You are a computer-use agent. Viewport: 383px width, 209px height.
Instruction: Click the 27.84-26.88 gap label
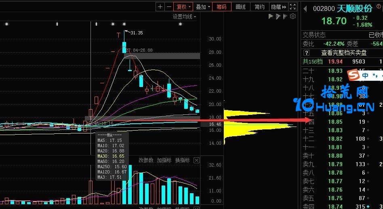pos(139,50)
